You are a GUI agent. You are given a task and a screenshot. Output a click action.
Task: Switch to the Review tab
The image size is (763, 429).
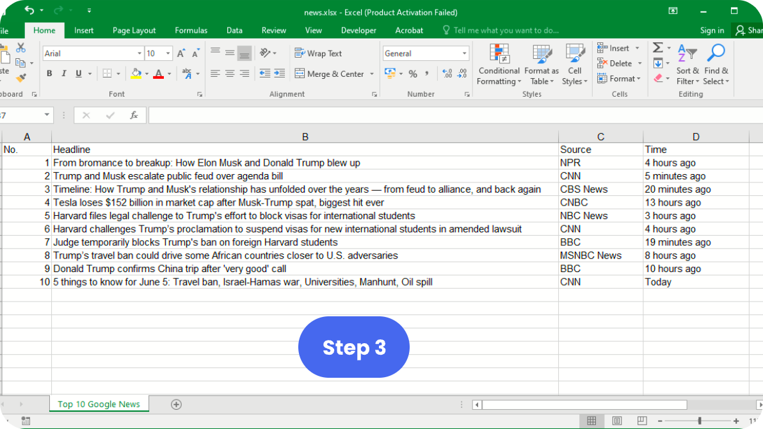273,30
